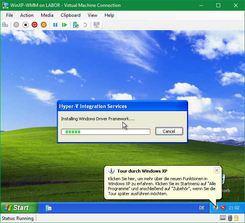Click the Ctrl+Alt+Del toolbar icon
Image resolution: width=245 pixels, height=223 pixels.
click(x=5, y=25)
